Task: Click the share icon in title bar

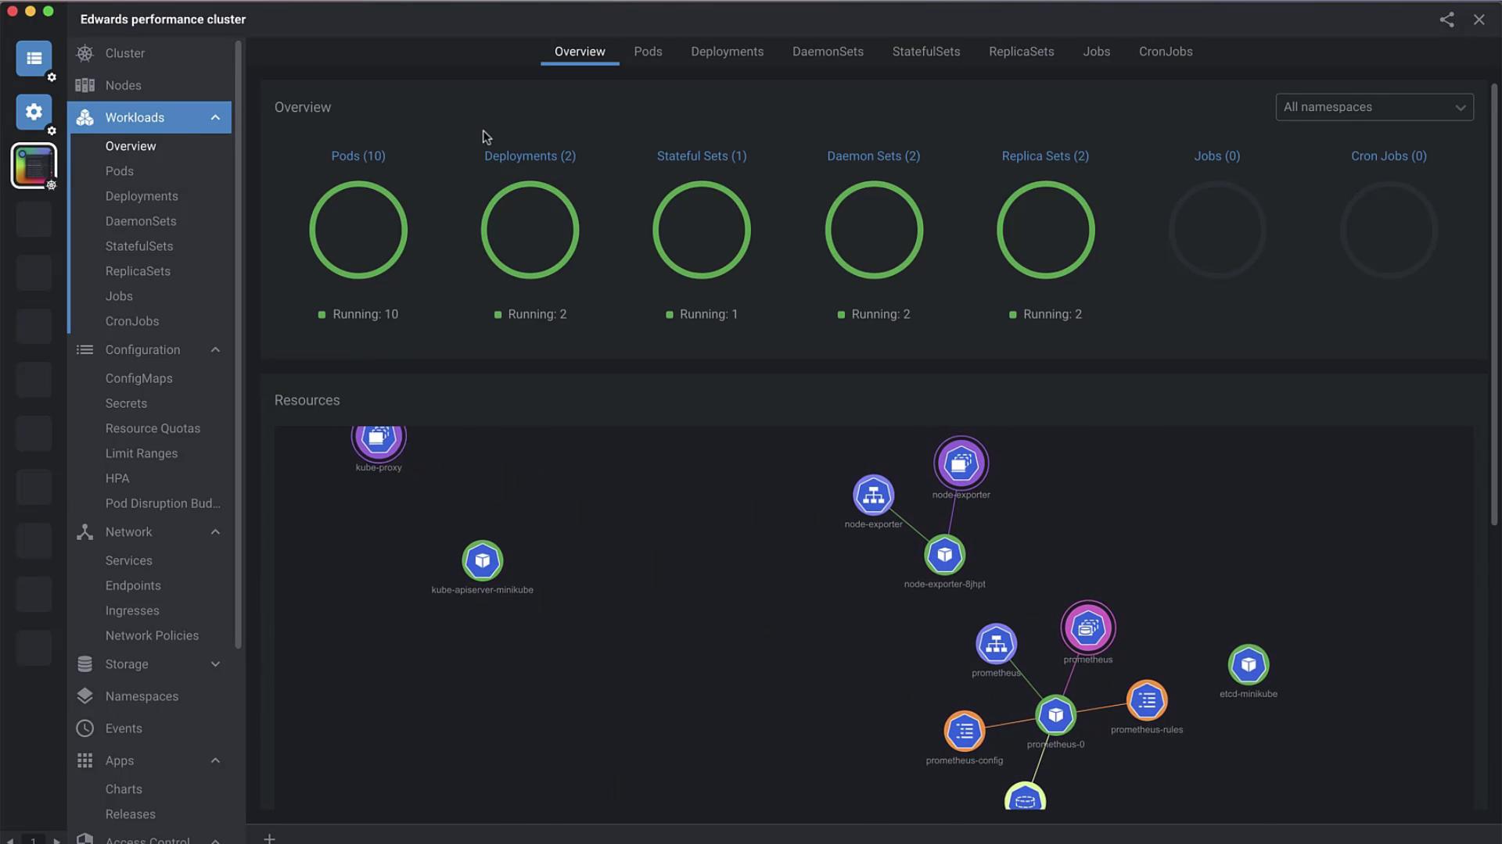Action: [1446, 20]
